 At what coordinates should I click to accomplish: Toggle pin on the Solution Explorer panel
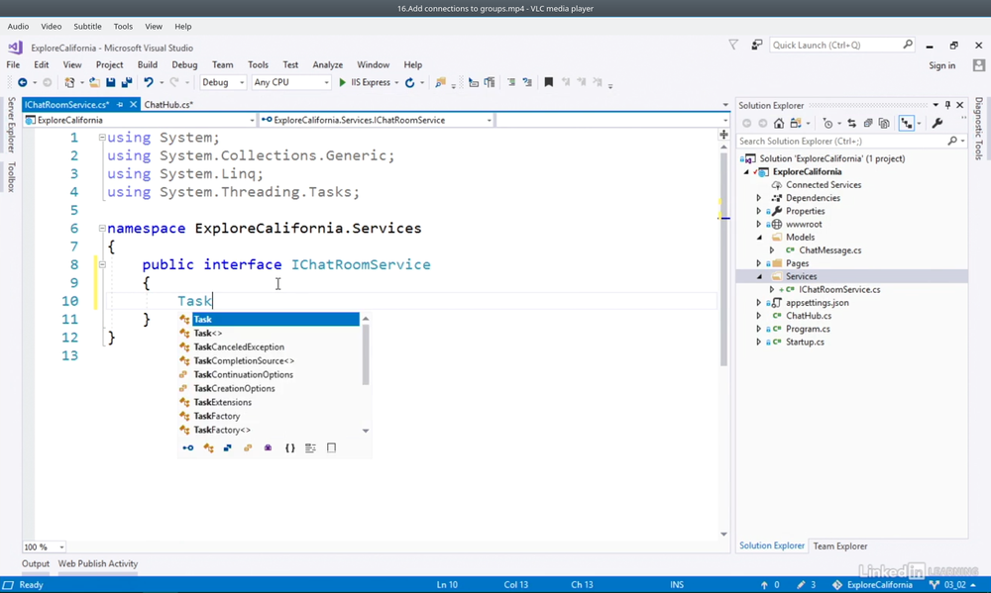[947, 106]
